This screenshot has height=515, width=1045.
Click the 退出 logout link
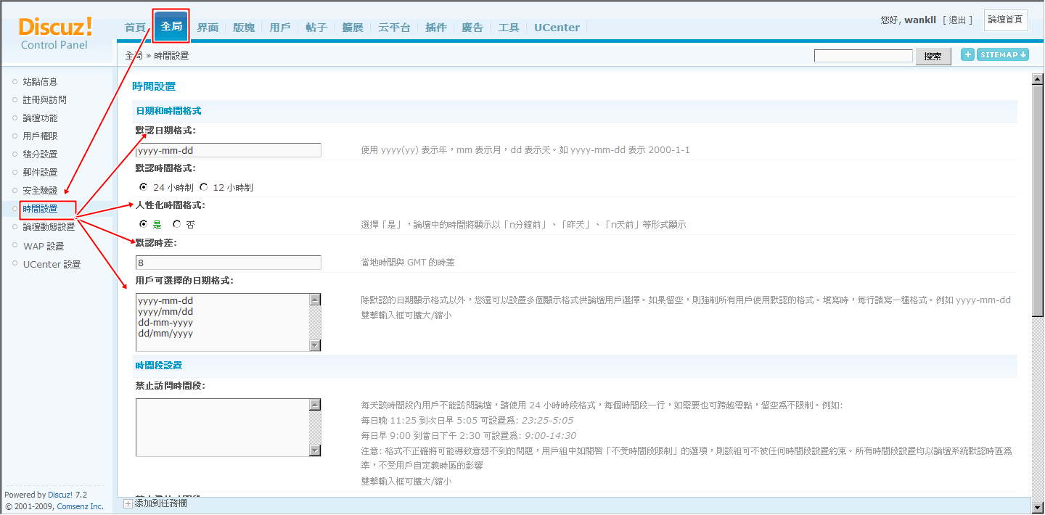[957, 20]
